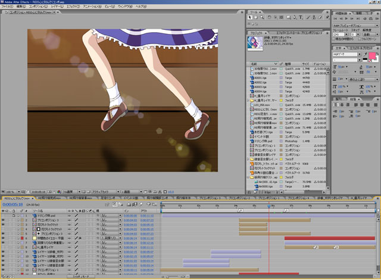
Task: Click the Play button in time controls
Action: click(x=346, y=18)
